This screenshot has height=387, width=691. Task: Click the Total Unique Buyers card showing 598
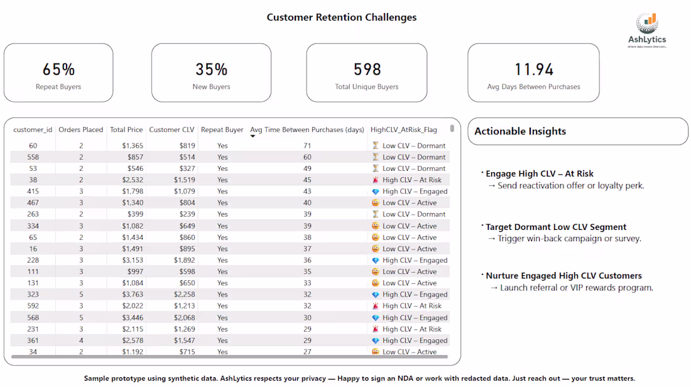366,72
